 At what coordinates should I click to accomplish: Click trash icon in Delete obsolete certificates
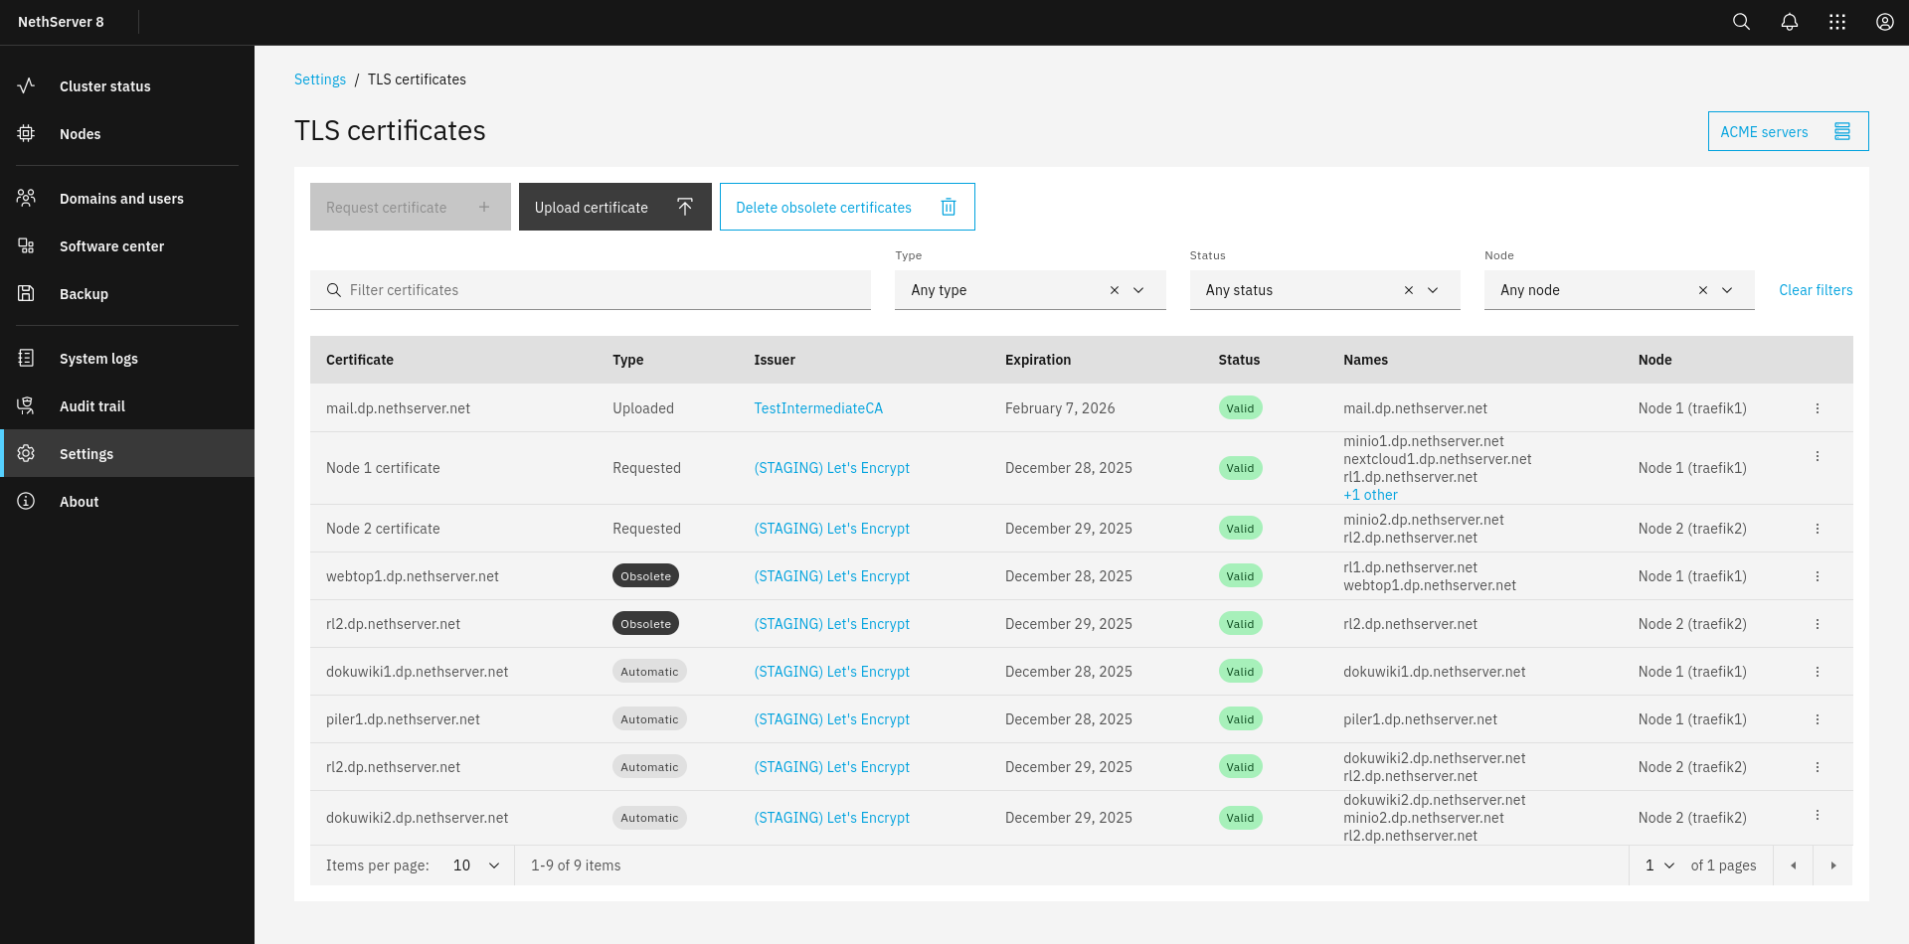pos(949,207)
